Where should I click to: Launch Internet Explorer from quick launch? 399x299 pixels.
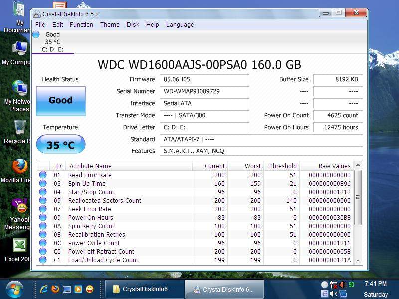click(x=44, y=289)
